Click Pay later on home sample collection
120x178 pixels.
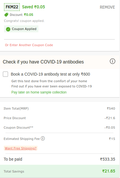pyautogui.click(x=39, y=92)
